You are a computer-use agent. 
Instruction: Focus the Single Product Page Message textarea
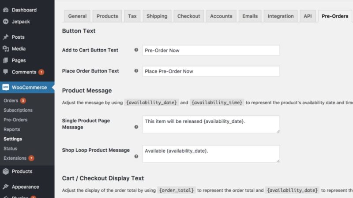tap(211, 125)
